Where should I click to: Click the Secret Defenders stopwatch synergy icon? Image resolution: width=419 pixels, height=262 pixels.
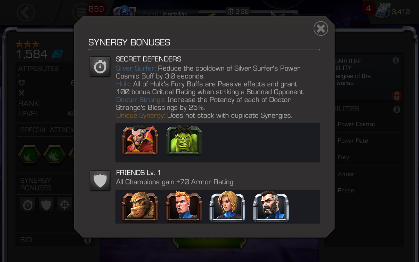[100, 66]
